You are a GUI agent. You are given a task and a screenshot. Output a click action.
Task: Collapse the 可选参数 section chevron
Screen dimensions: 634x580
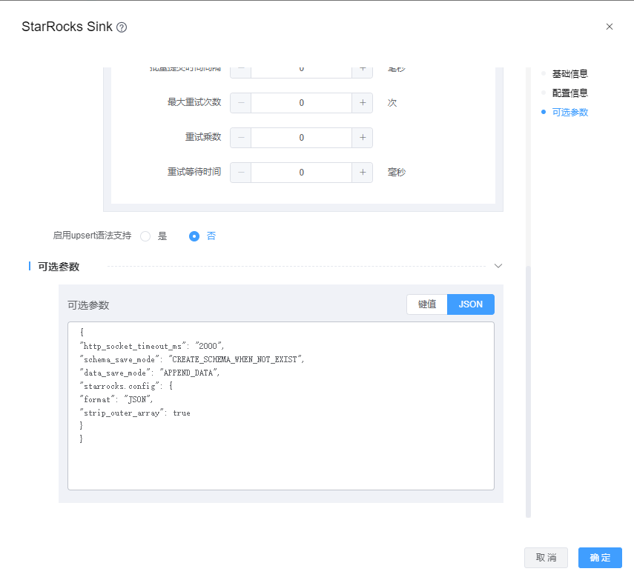click(498, 266)
